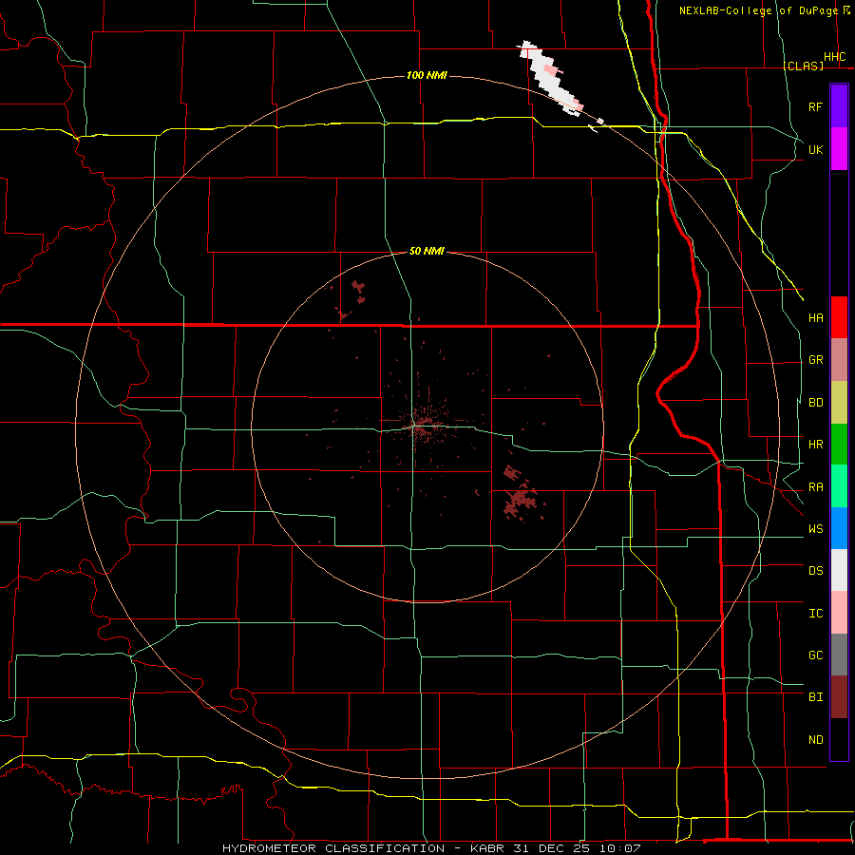The image size is (855, 855).
Task: Click the 100 NMI range ring label
Action: click(427, 75)
